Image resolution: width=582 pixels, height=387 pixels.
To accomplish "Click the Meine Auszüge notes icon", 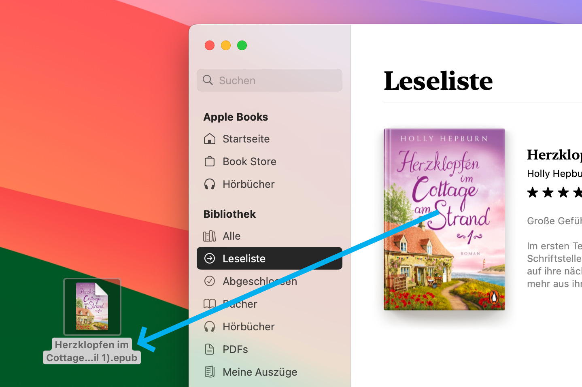I will coord(210,372).
